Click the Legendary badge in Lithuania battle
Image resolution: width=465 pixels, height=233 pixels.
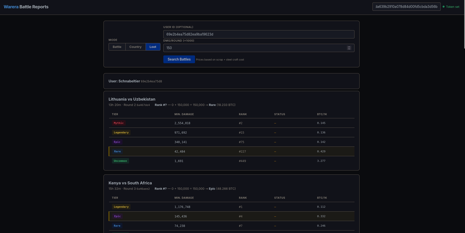[x=121, y=133]
